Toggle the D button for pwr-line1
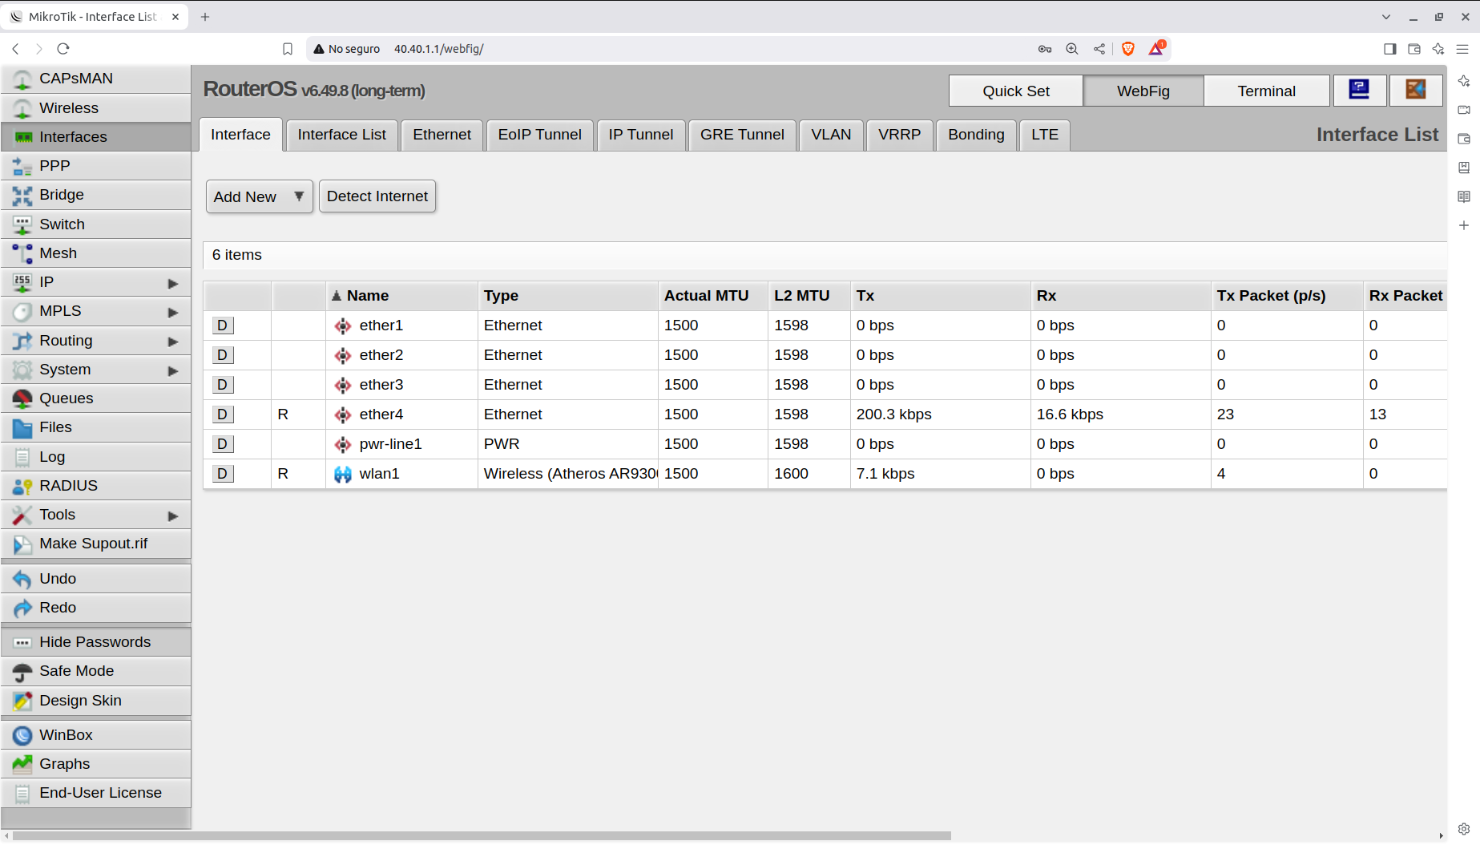This screenshot has width=1480, height=845. [x=223, y=444]
